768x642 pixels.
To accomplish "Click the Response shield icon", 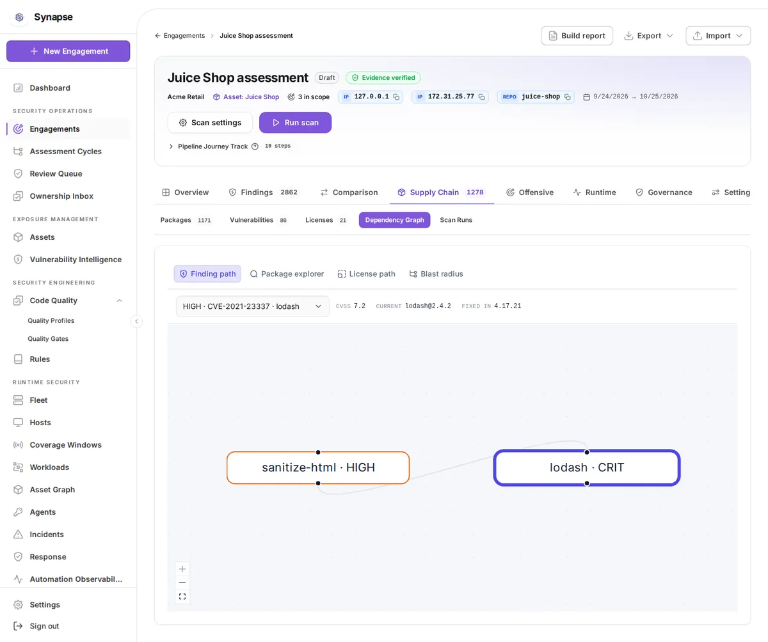I will tap(18, 556).
